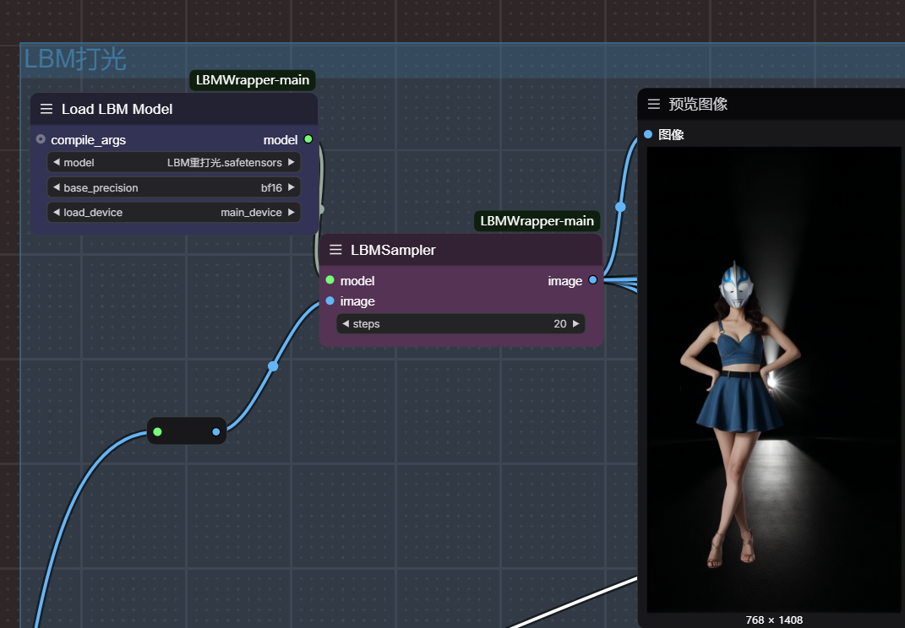
Task: Decrease steps value with left arrow
Action: (345, 323)
